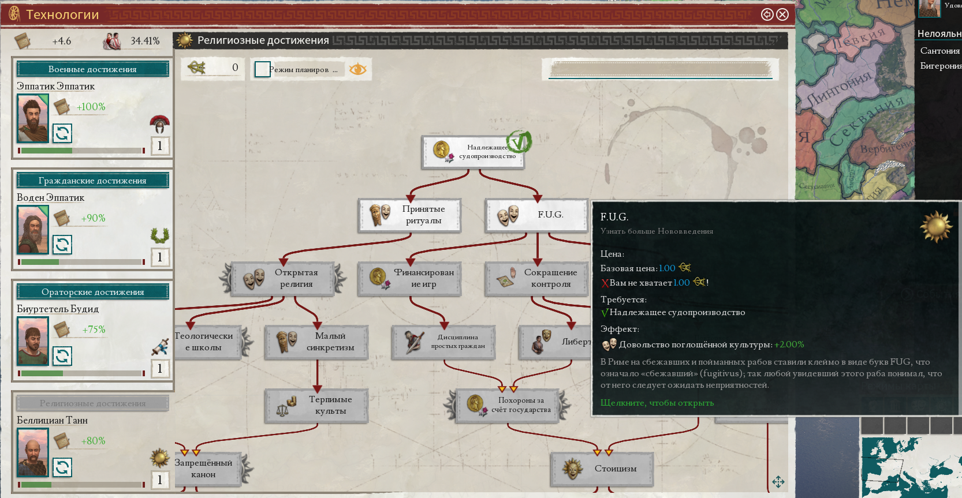Replace the researcher Биуртетель Будид with swap button

coord(62,356)
